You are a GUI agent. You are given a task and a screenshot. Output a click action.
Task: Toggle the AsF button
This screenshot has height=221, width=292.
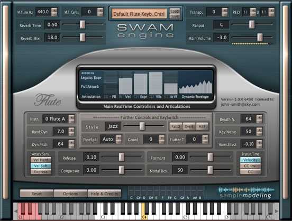click(202, 126)
